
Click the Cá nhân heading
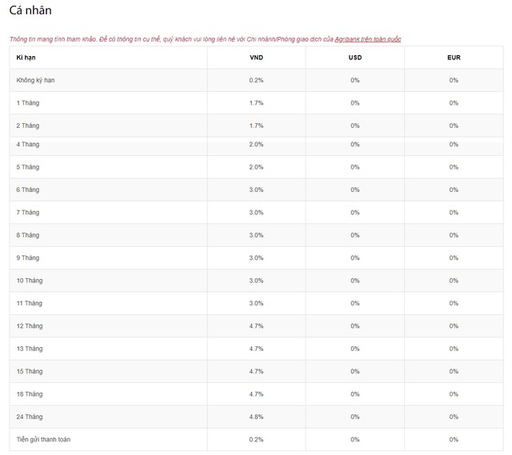30,10
